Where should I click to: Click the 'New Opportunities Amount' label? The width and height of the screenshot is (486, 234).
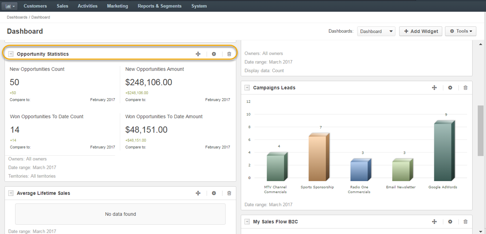pos(155,69)
